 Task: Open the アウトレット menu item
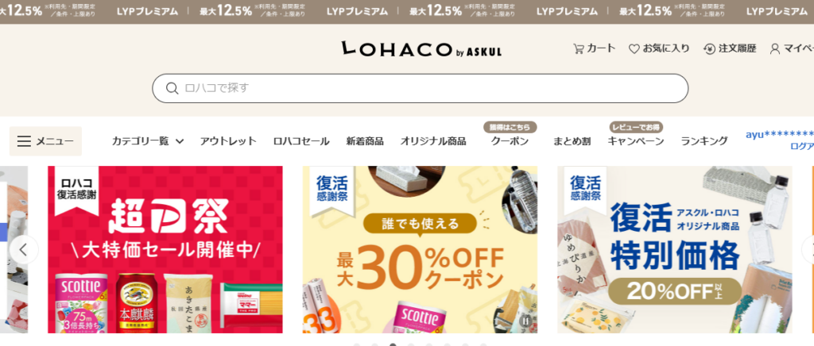[228, 141]
